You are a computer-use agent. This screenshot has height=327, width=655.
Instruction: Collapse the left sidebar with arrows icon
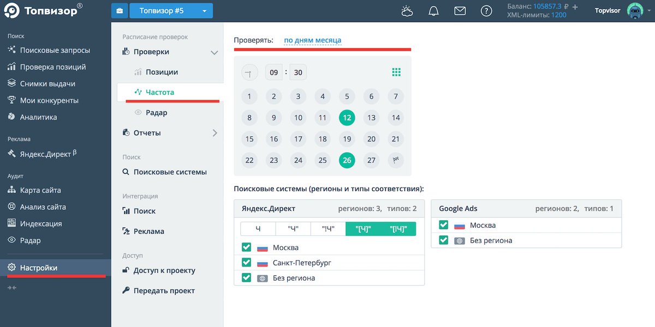point(11,287)
